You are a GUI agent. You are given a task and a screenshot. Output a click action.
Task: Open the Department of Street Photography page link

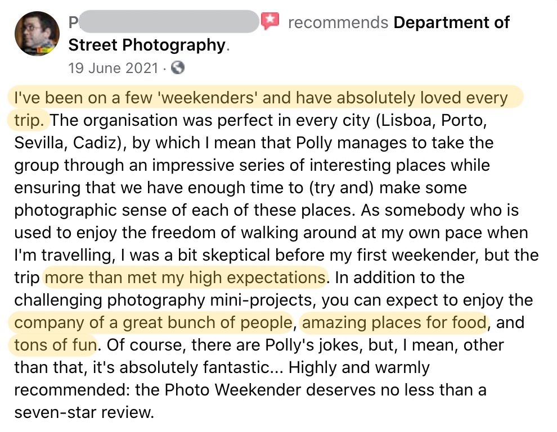pos(451,22)
